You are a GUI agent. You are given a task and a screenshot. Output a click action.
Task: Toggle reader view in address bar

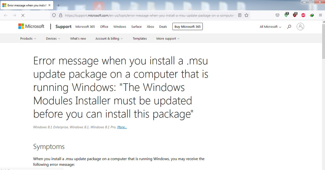click(240, 15)
